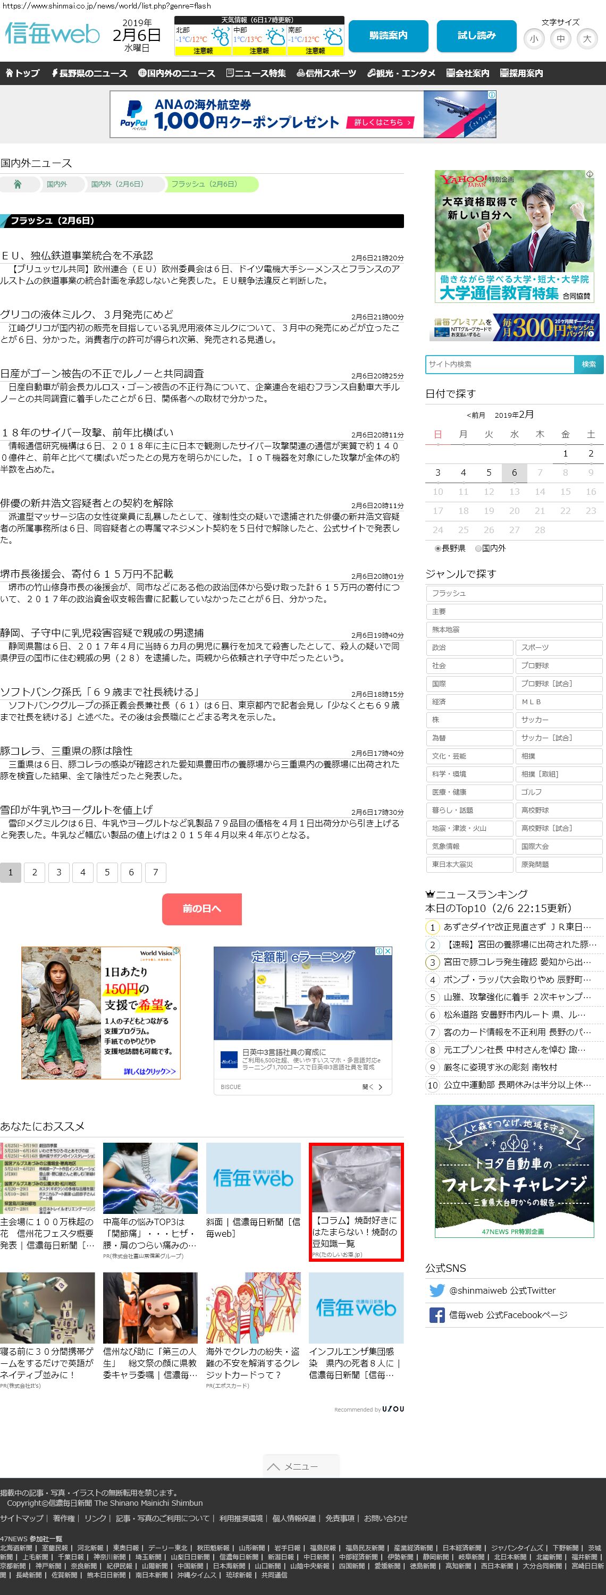Open the サッカー genre
The image size is (606, 1595).
click(x=559, y=720)
